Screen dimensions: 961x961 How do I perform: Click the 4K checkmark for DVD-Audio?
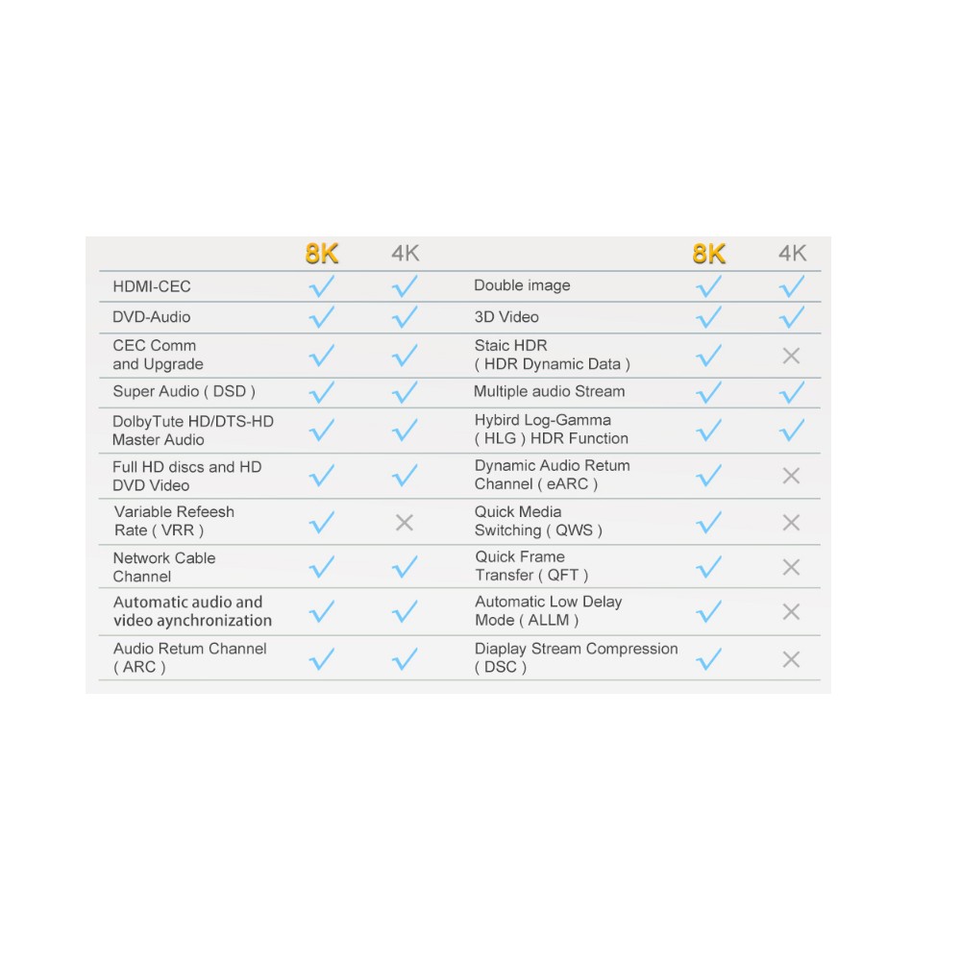405,317
